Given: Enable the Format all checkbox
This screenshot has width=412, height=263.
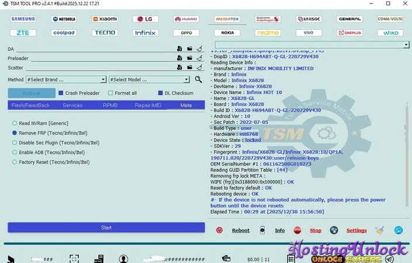Looking at the screenshot, I should [x=110, y=93].
